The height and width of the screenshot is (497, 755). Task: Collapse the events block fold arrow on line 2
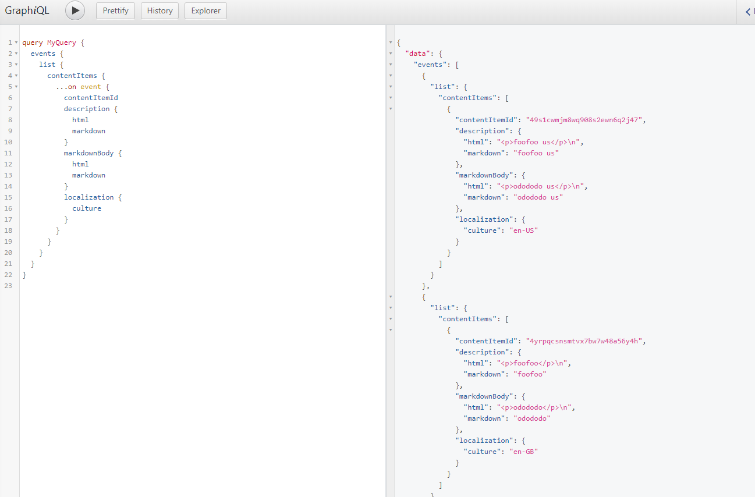(x=16, y=53)
